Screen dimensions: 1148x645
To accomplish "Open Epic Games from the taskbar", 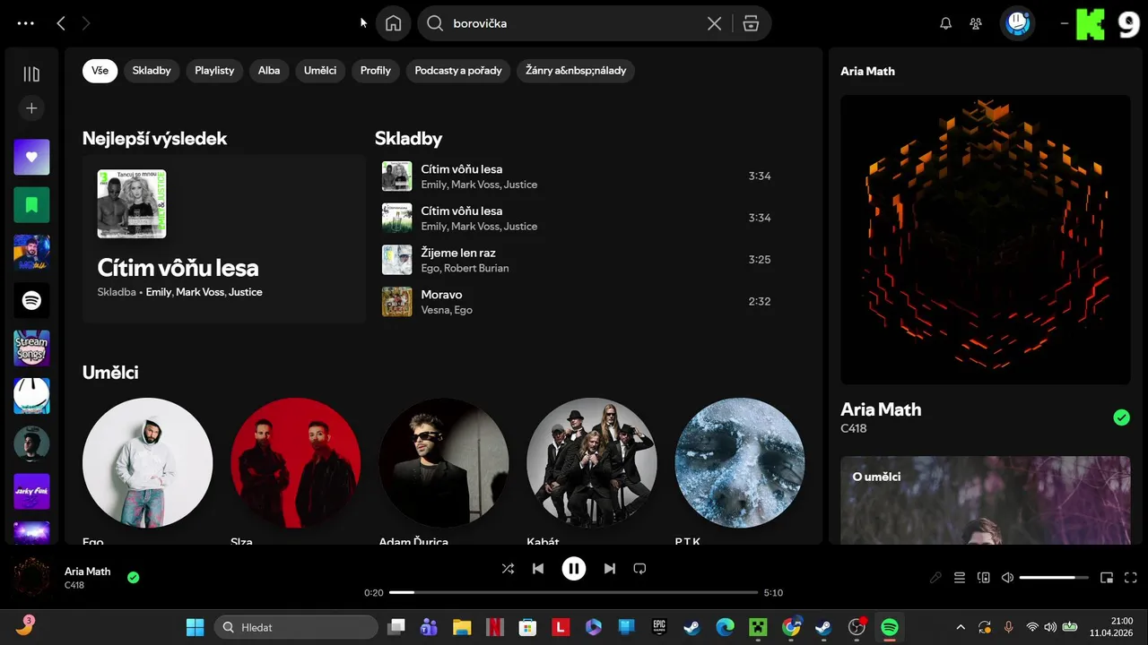I will 659,627.
